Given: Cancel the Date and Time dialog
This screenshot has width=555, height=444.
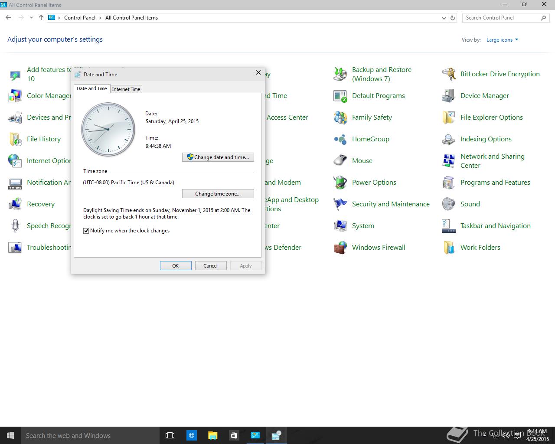Looking at the screenshot, I should point(211,266).
